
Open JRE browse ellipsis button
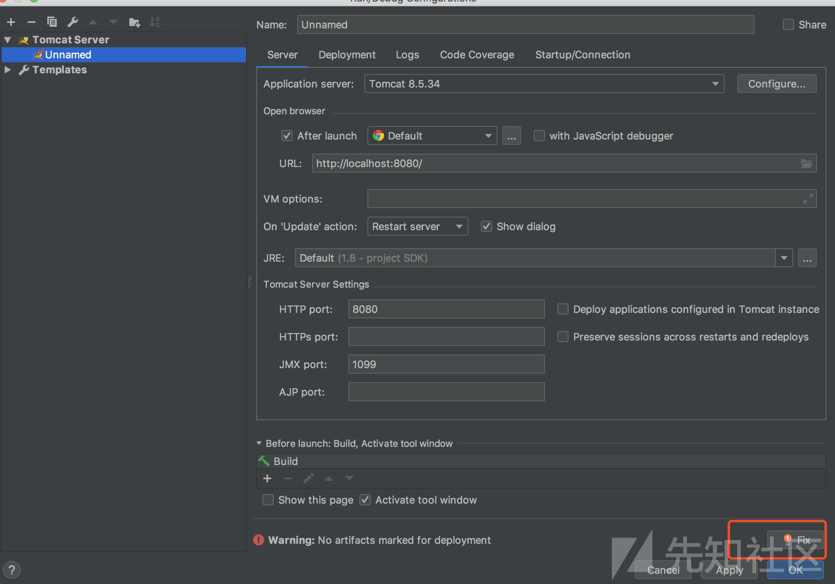[807, 258]
